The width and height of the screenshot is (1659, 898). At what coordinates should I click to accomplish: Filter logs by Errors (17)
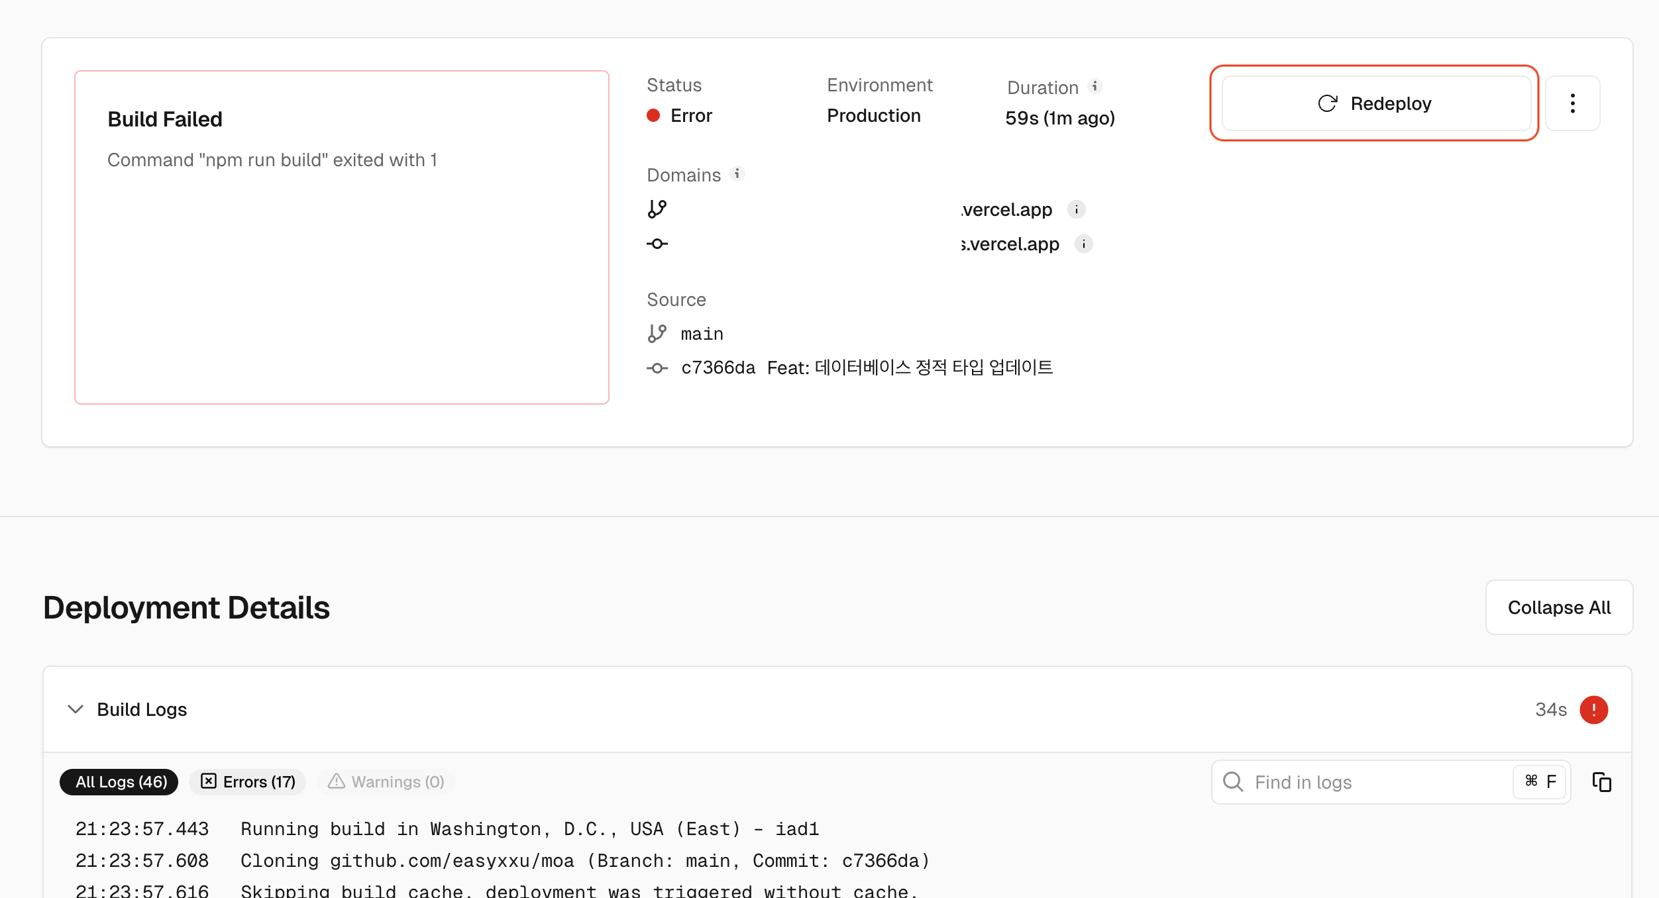(248, 782)
